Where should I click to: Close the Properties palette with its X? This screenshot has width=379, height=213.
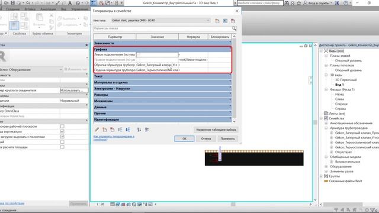point(86,45)
